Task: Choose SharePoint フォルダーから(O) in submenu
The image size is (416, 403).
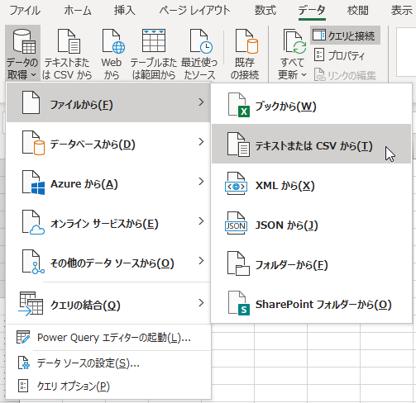Action: coord(312,302)
